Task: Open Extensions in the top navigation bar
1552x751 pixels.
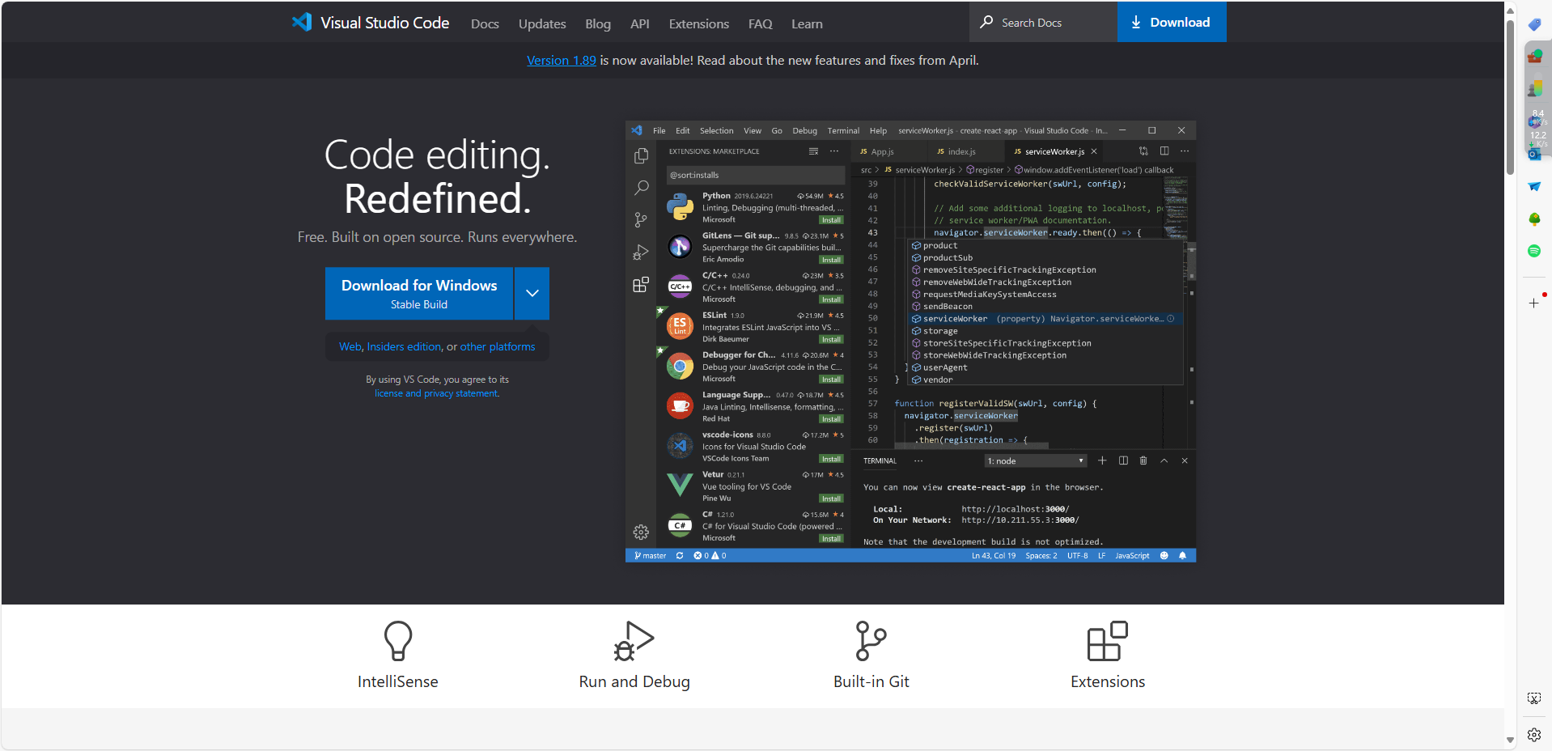Action: (699, 24)
